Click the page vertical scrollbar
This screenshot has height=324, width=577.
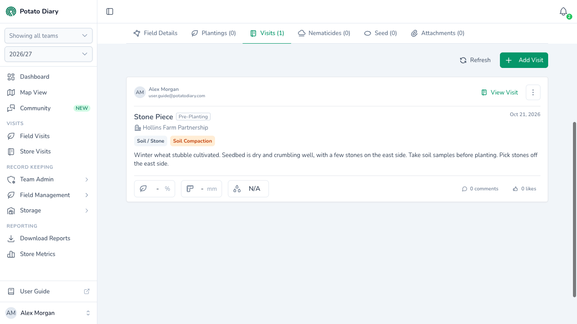point(574,209)
